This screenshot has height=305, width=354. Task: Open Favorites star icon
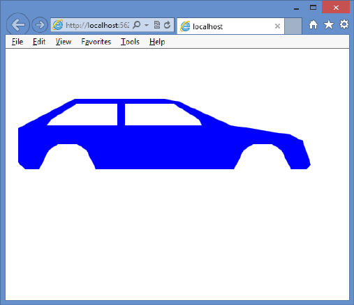coord(329,24)
